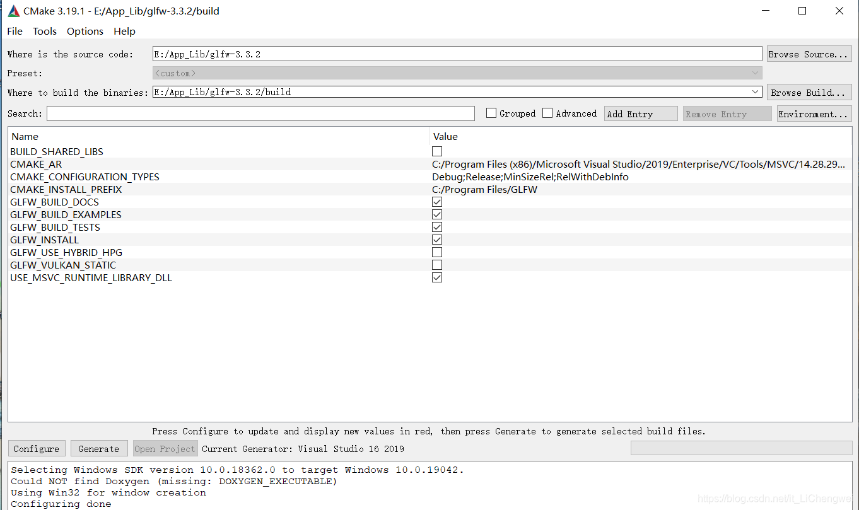The height and width of the screenshot is (510, 859).
Task: Open the Tools menu
Action: pos(45,32)
